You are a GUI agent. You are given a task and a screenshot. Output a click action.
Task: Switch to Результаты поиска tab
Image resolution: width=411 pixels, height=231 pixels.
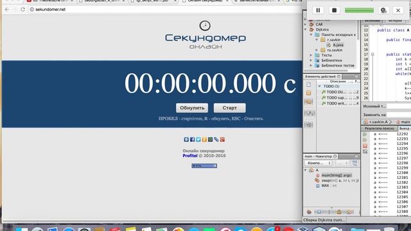pos(379,128)
